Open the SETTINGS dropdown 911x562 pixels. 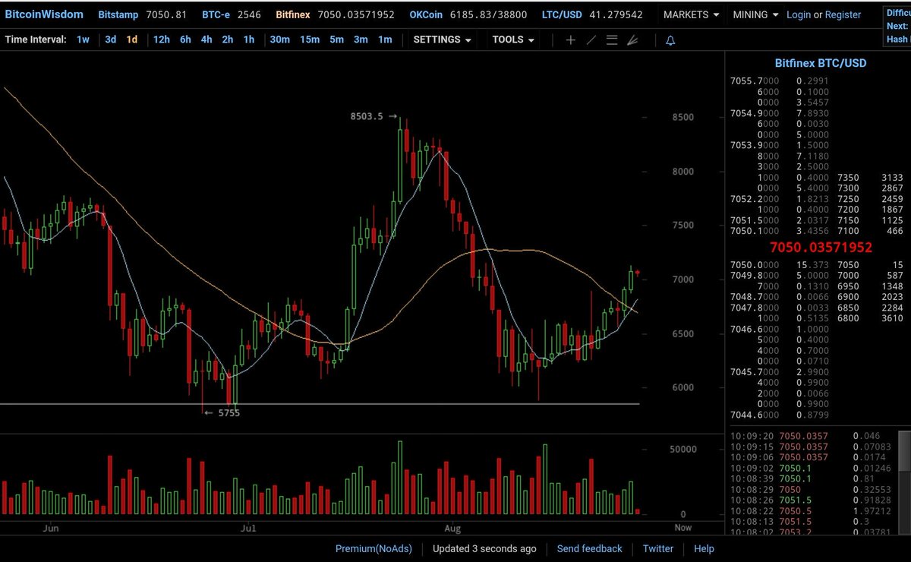click(x=443, y=39)
